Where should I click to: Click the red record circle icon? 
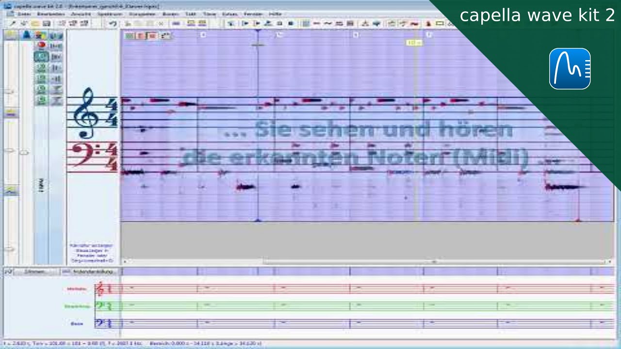[x=41, y=45]
